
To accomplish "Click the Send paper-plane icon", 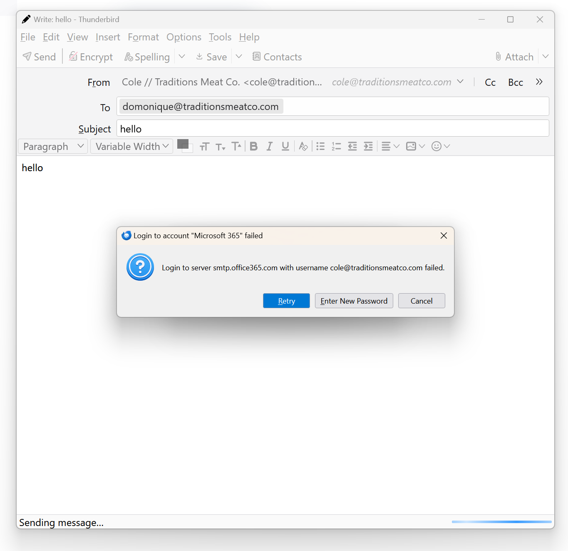I will tap(27, 57).
